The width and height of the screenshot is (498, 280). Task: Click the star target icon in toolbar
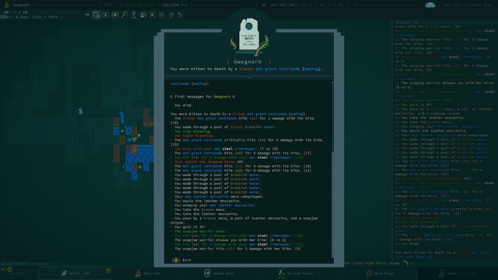pos(152,15)
